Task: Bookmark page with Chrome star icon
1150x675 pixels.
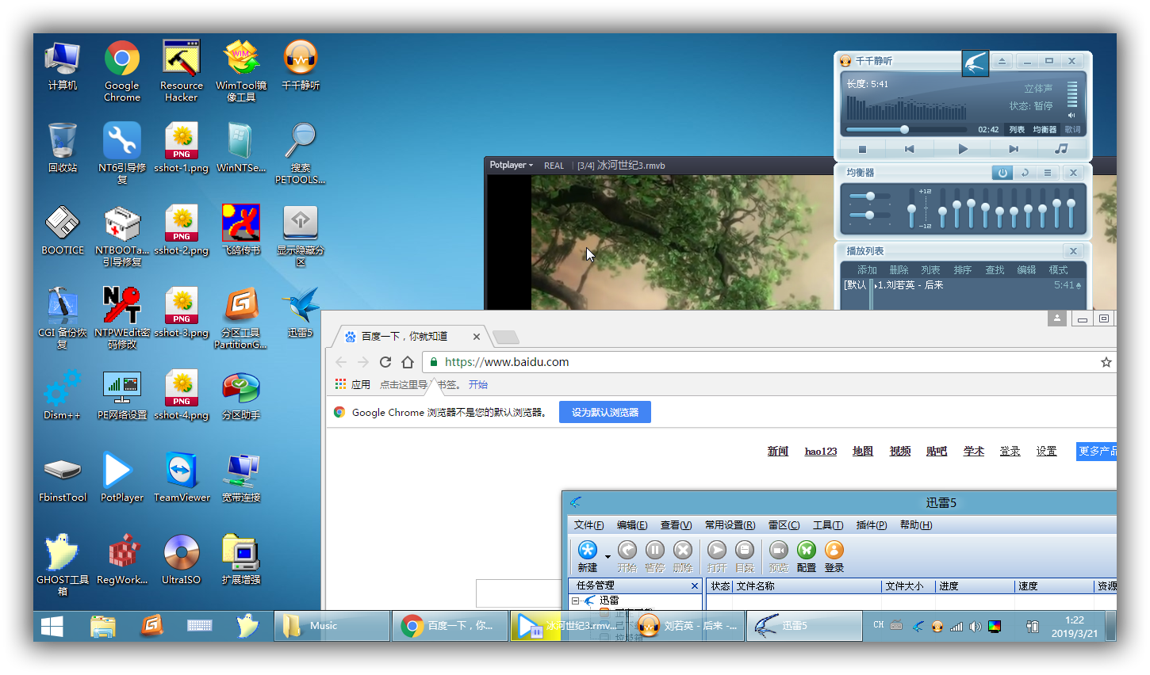Action: click(1106, 362)
